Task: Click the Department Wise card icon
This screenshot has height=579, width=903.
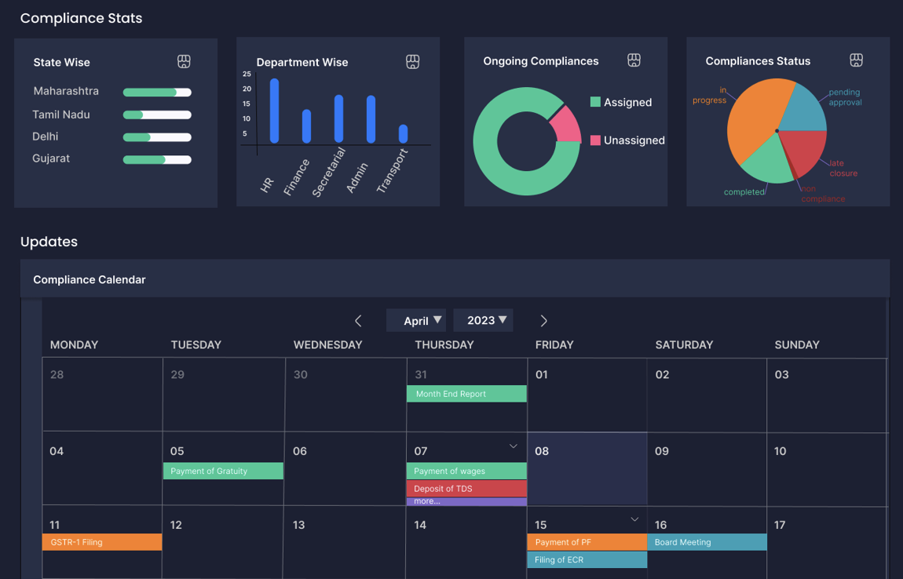Action: tap(412, 62)
